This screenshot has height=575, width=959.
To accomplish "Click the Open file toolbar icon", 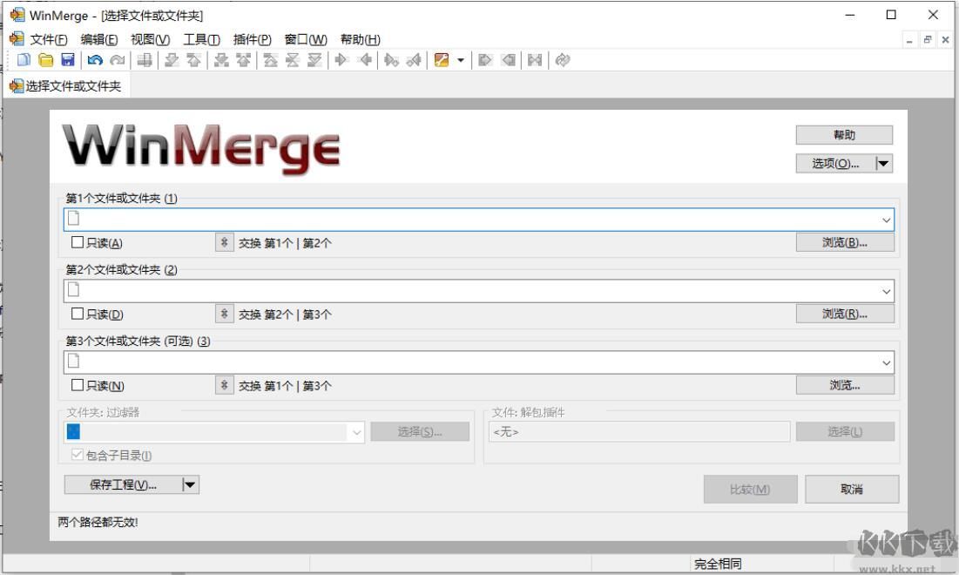I will pyautogui.click(x=45, y=59).
